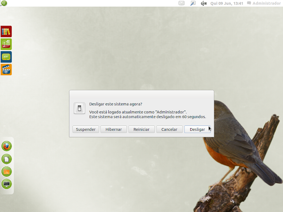Launch the orange clapperboard video icon
The width and height of the screenshot is (283, 212).
click(x=6, y=70)
